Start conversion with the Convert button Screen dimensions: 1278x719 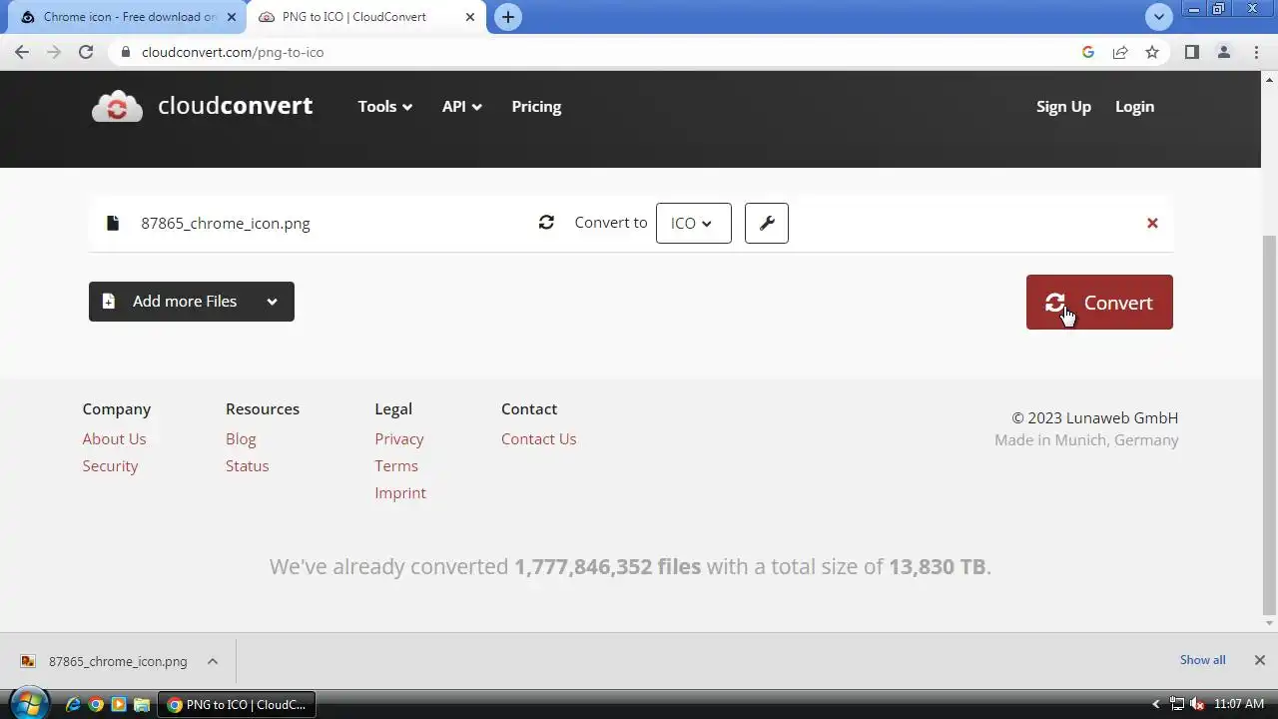(x=1099, y=303)
